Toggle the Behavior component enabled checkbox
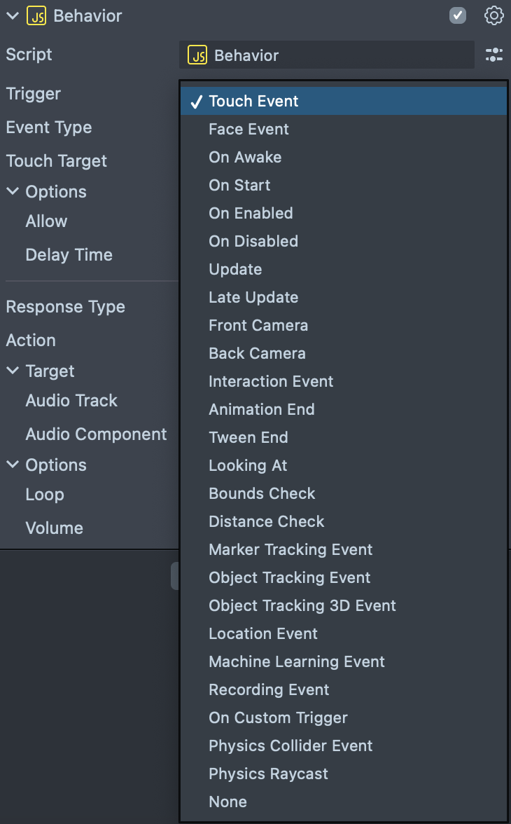 tap(458, 15)
